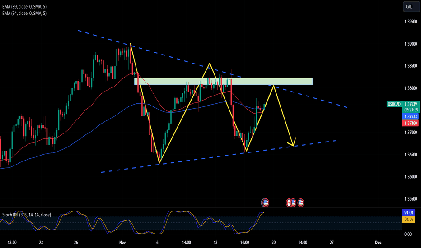Click the 1.37000 price axis label

(x=411, y=133)
